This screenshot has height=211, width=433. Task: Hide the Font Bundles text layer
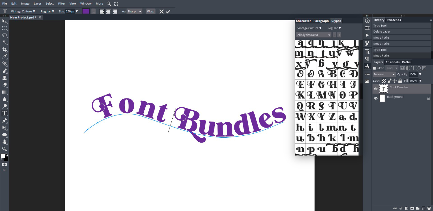[x=376, y=89]
